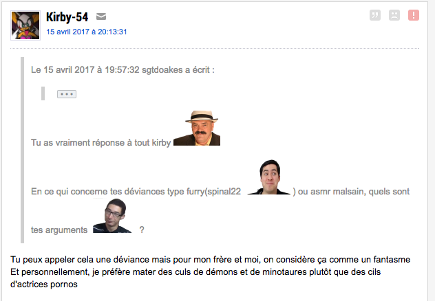
Task: Click the reply line starting 'Tu peux appeler cela'
Action: 211,260
